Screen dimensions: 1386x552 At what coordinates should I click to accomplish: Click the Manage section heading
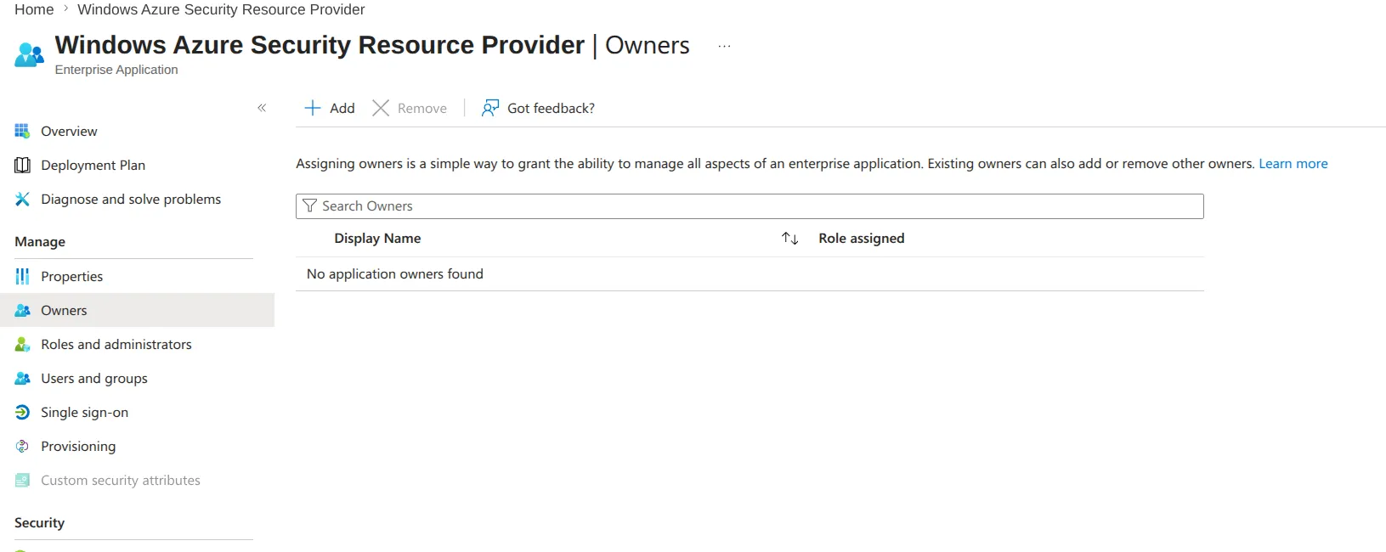tap(40, 241)
